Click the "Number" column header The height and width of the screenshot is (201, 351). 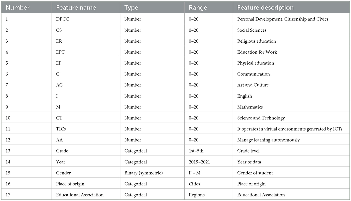click(18, 8)
